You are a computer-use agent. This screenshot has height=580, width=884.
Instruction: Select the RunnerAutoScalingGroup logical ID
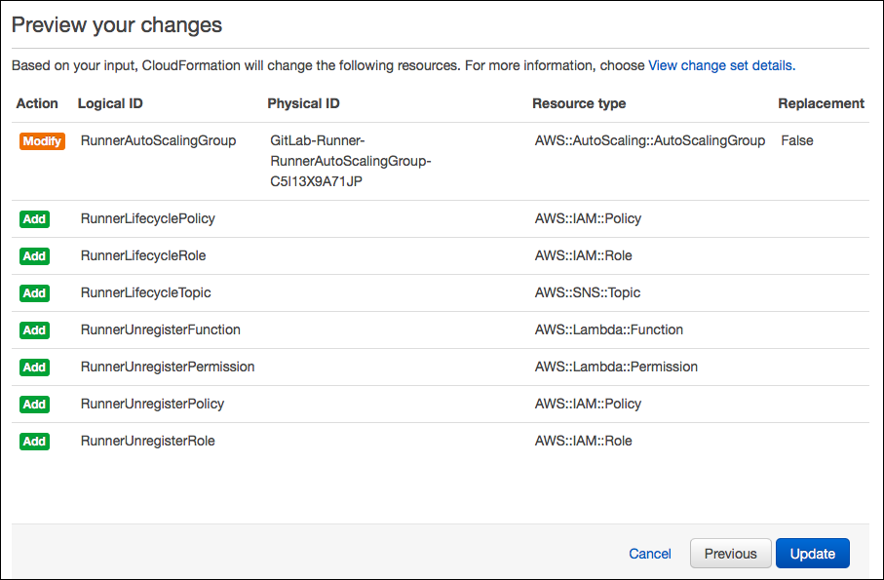coord(158,140)
